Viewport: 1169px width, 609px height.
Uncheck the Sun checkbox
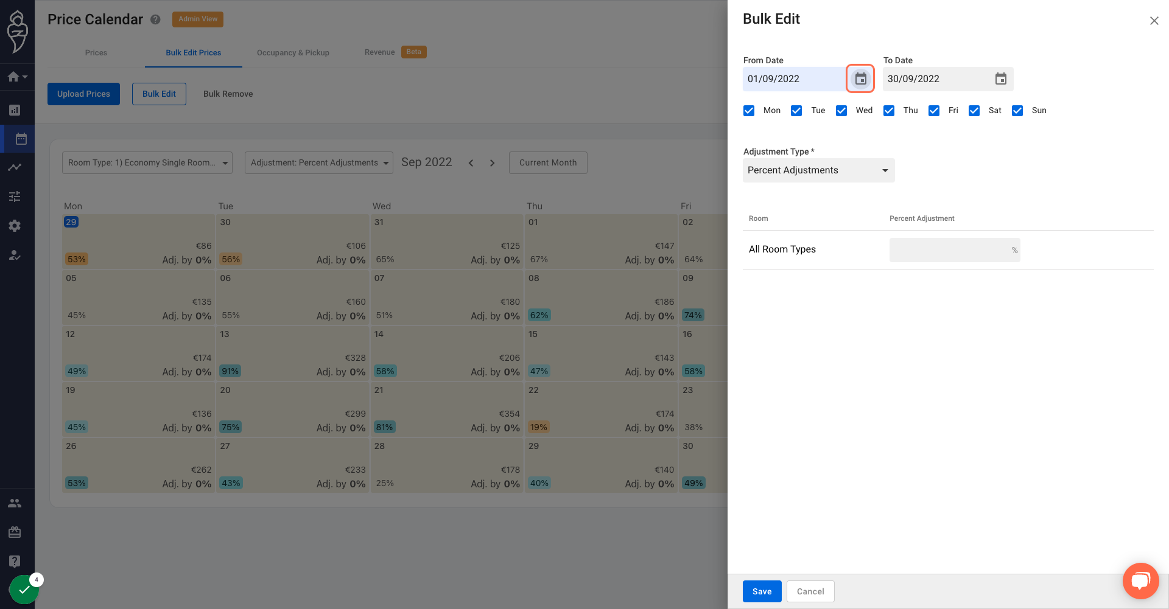[x=1017, y=111]
